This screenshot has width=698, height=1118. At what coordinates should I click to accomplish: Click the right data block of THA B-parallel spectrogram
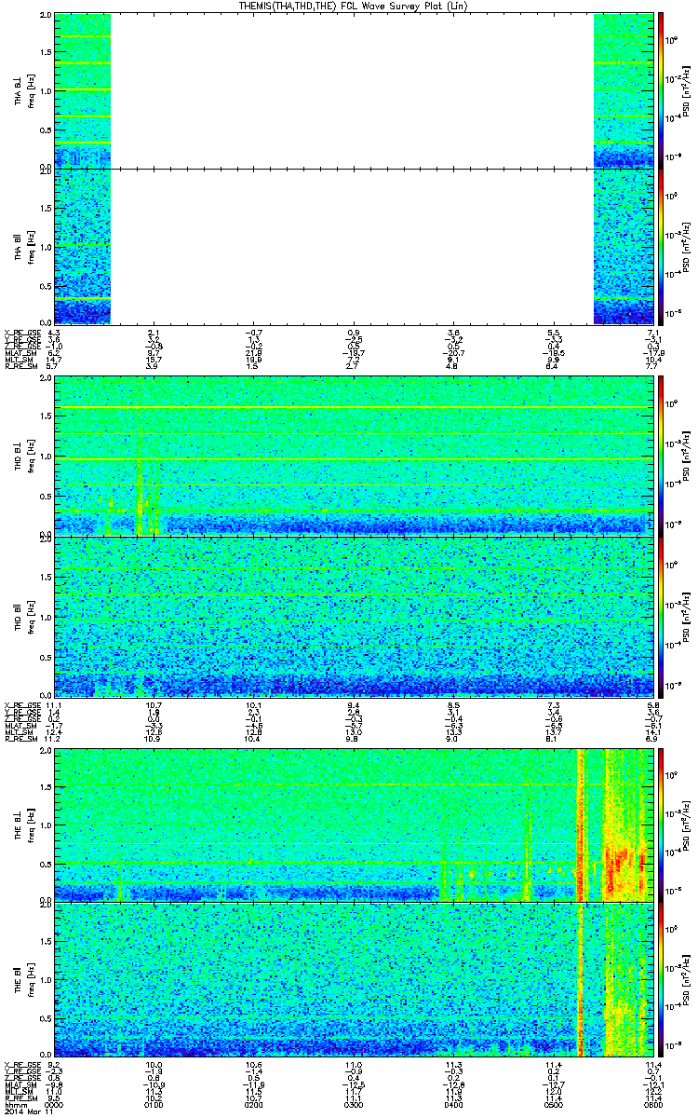[623, 246]
